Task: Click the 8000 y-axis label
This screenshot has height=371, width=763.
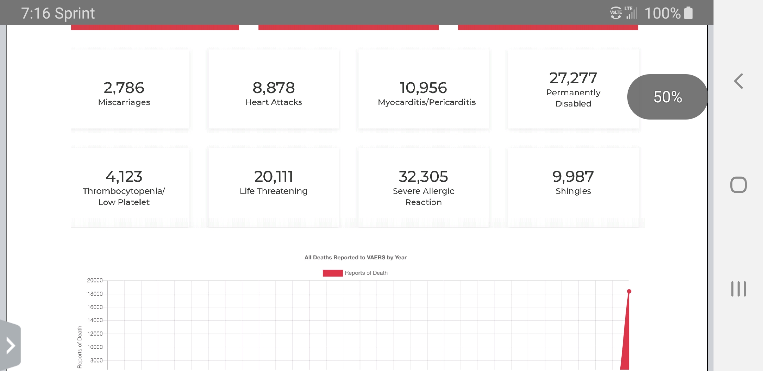Action: [96, 361]
